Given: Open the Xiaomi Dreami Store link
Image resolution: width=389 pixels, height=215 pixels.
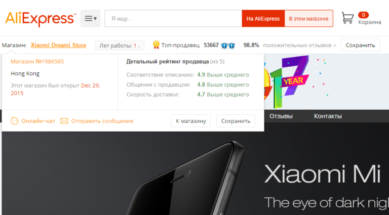Looking at the screenshot, I should point(59,45).
